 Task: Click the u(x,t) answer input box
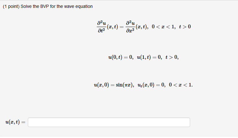point(109,122)
